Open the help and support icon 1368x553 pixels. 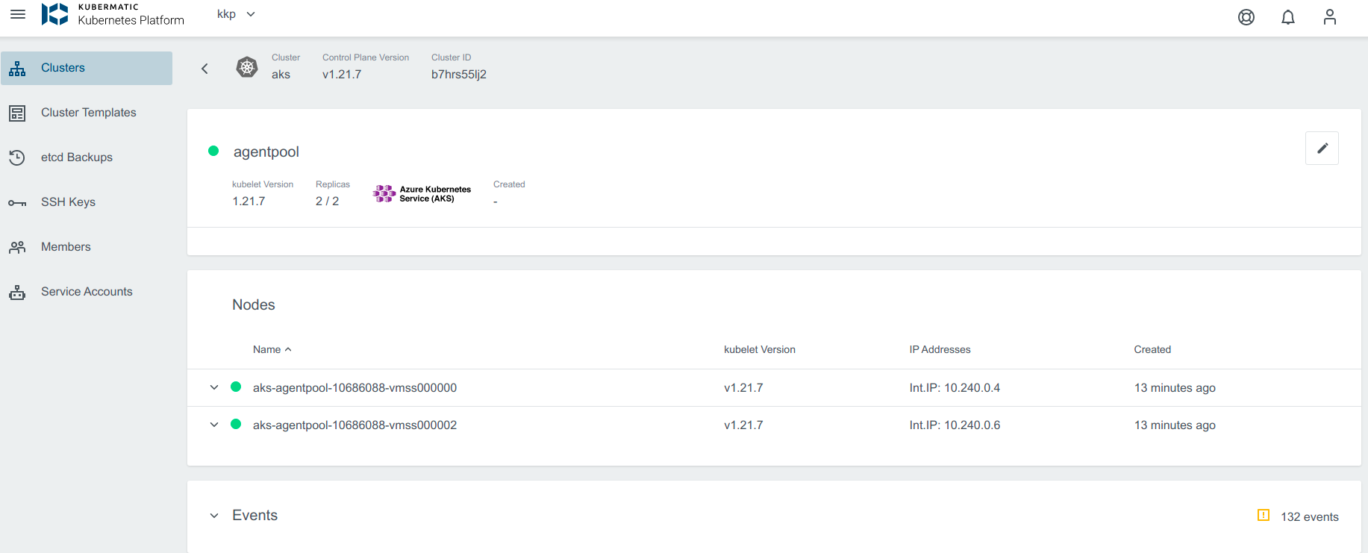1246,17
